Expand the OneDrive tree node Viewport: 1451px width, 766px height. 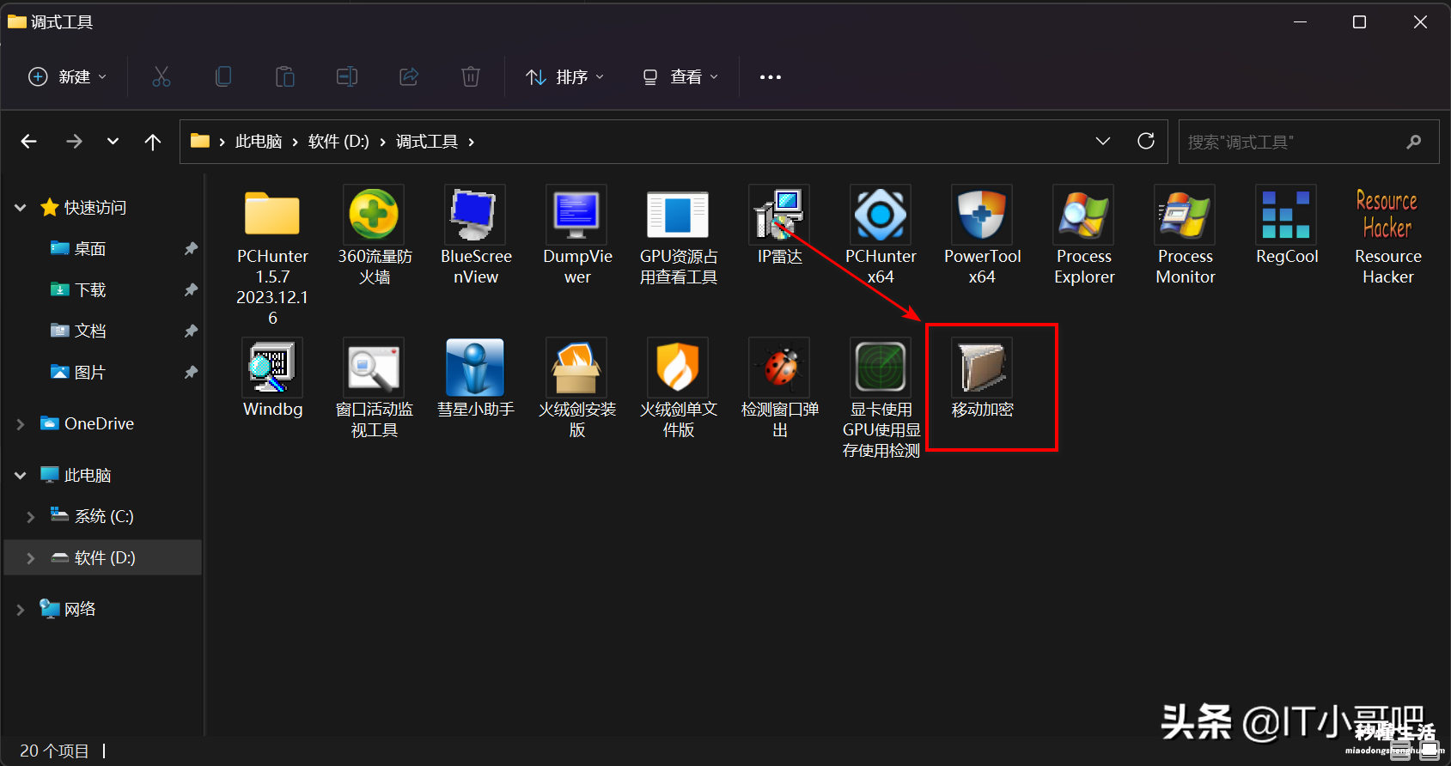coord(21,424)
